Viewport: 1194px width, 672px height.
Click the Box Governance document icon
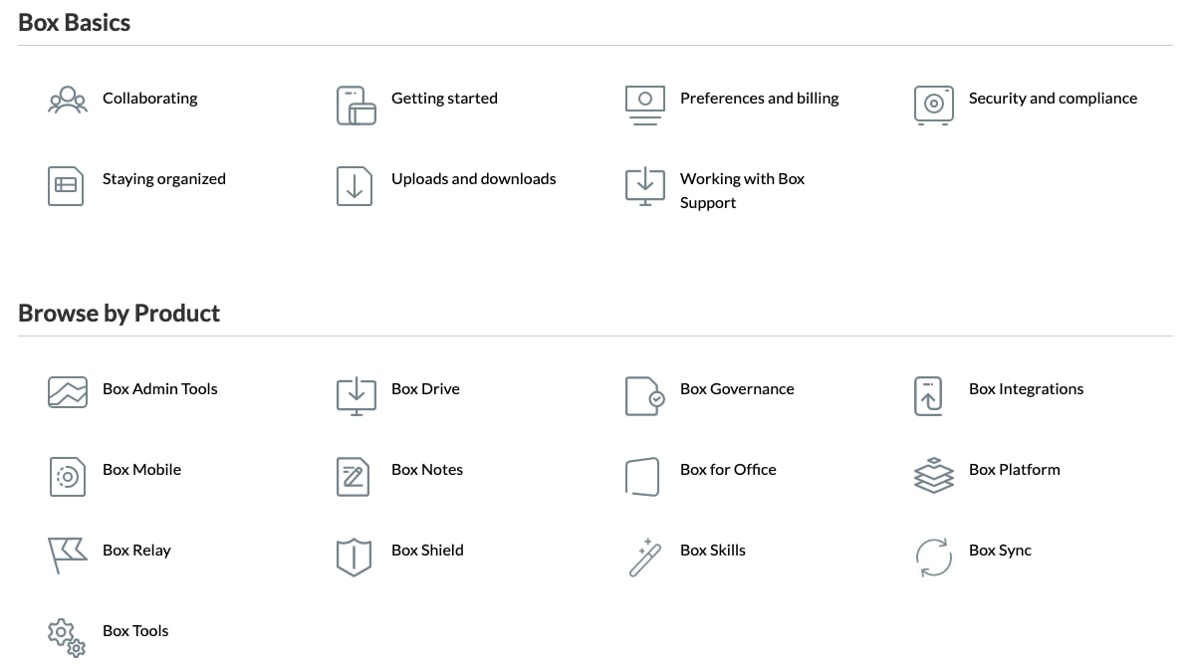click(x=644, y=395)
